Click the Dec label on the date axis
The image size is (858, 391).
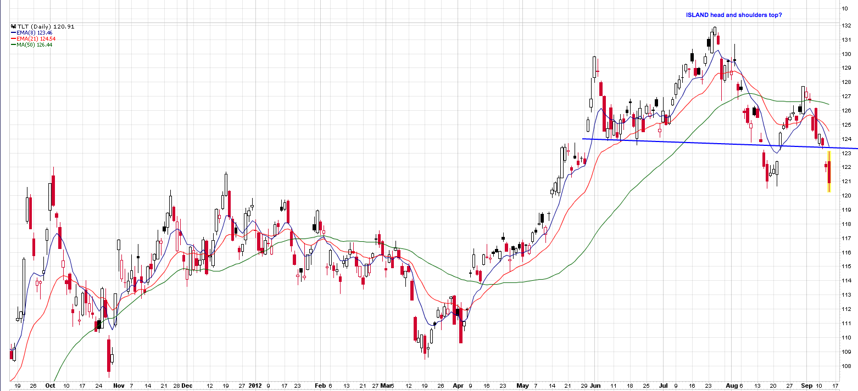187,386
